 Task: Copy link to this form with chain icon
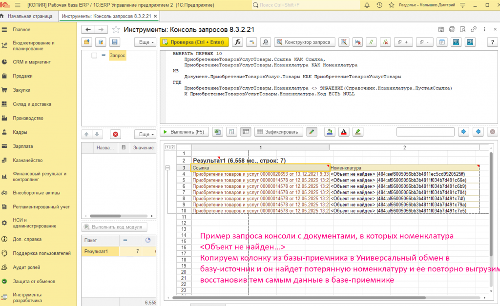[474, 29]
